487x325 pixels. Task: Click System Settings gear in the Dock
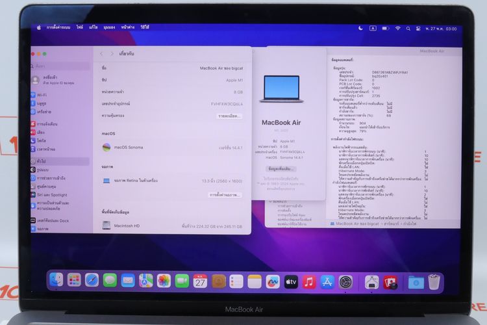pos(345,282)
